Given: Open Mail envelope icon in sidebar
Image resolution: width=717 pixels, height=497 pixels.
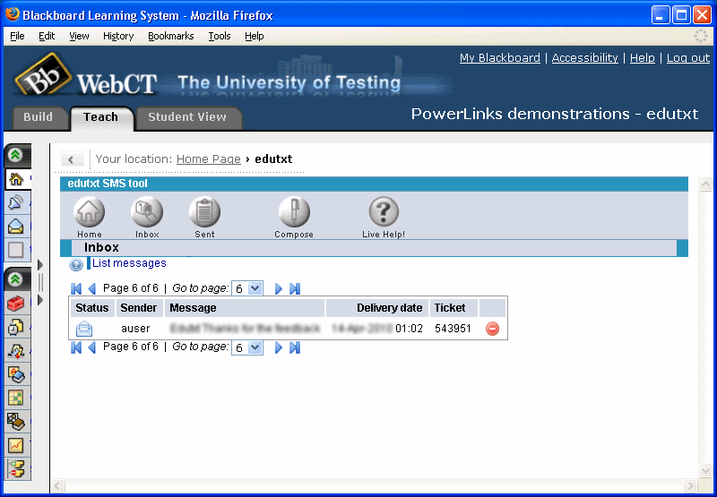Looking at the screenshot, I should pyautogui.click(x=16, y=227).
